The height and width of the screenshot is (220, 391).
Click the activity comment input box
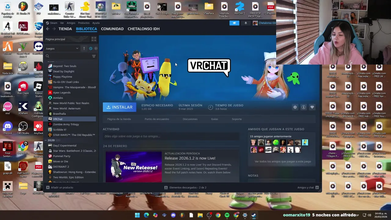(x=171, y=136)
